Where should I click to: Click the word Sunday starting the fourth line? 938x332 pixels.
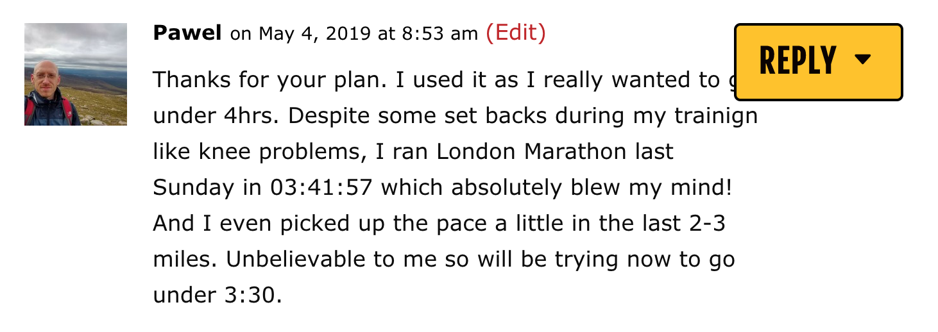(x=194, y=189)
